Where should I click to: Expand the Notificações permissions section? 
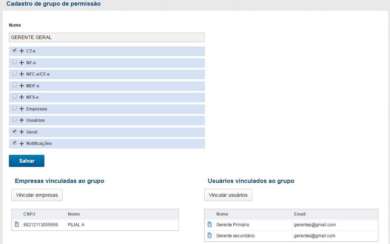[x=22, y=143]
